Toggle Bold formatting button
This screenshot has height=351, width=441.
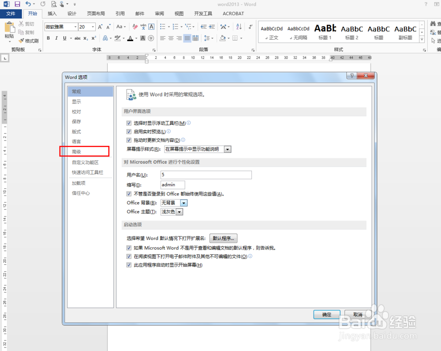pyautogui.click(x=49, y=38)
